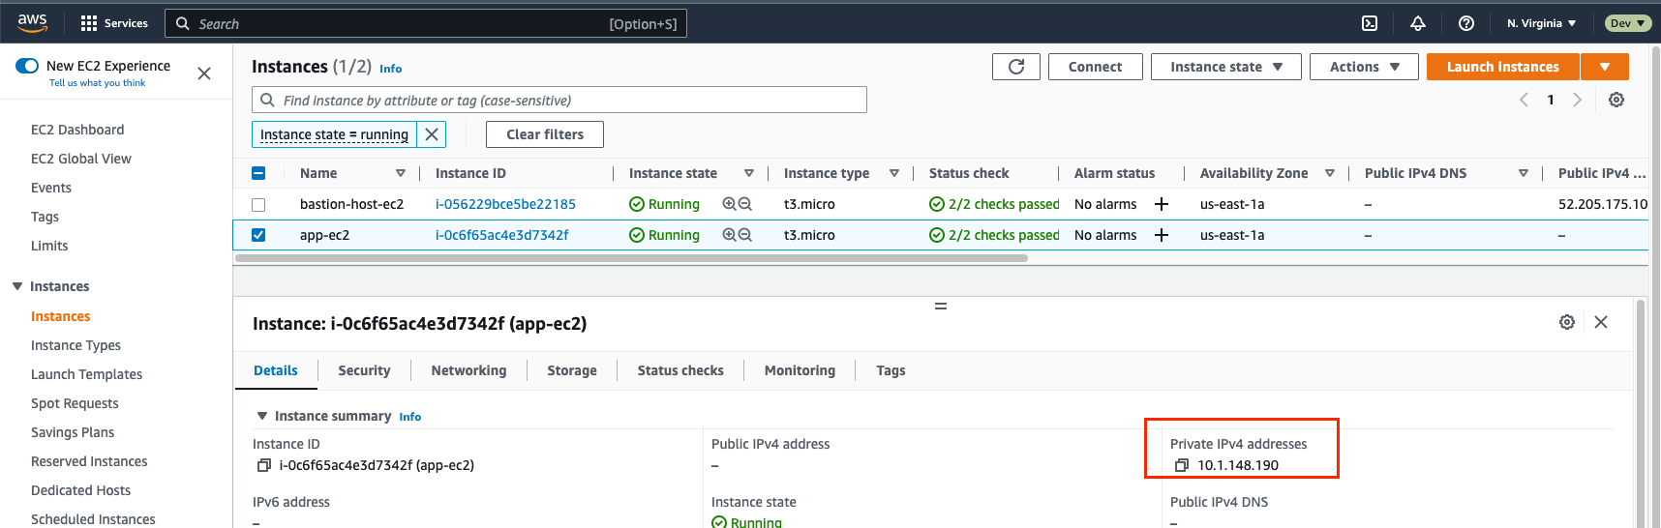This screenshot has height=528, width=1661.
Task: Open the Dev account dropdown
Action: (x=1628, y=23)
